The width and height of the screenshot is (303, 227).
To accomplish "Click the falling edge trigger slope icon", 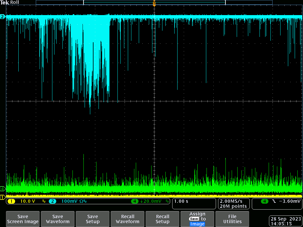I will click(273, 201).
